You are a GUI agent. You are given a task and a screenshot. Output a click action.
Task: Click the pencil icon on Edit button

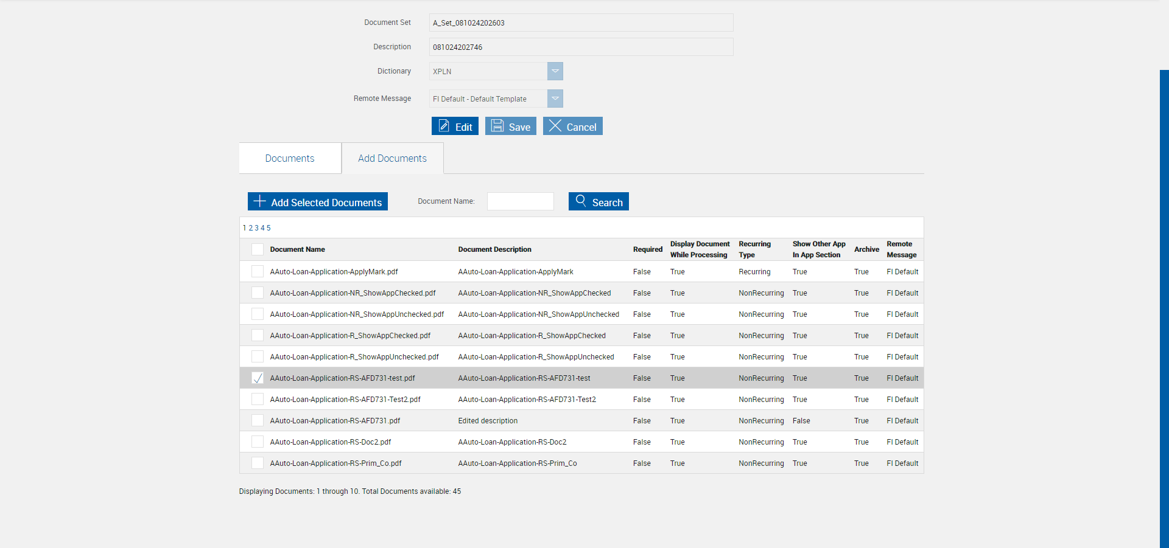444,126
